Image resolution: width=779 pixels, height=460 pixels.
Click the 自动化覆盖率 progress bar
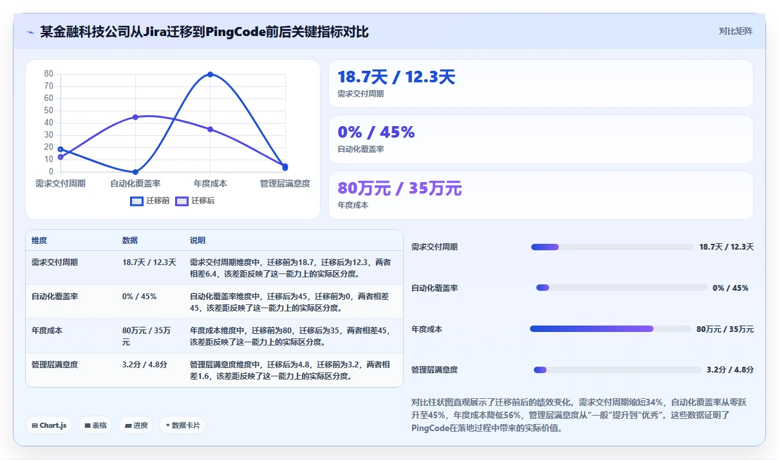622,288
